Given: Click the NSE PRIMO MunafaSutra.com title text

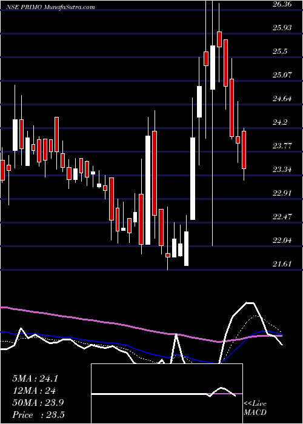Looking at the screenshot, I should [x=51, y=7].
